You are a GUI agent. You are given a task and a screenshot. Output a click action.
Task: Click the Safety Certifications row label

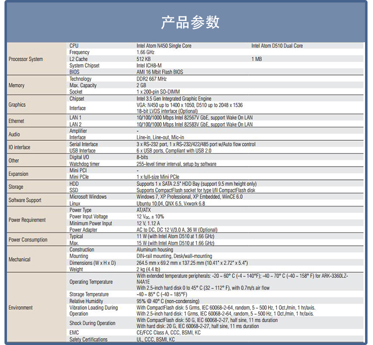click(89, 340)
